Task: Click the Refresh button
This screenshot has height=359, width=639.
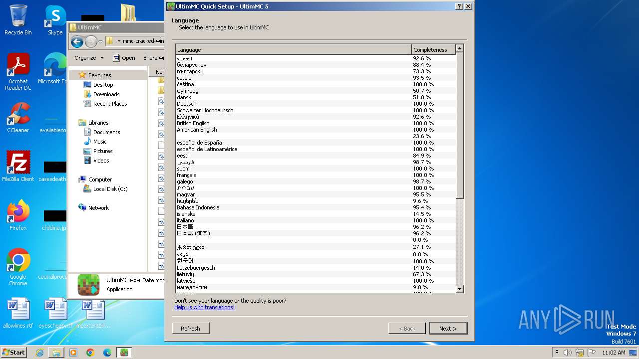Action: click(x=190, y=329)
